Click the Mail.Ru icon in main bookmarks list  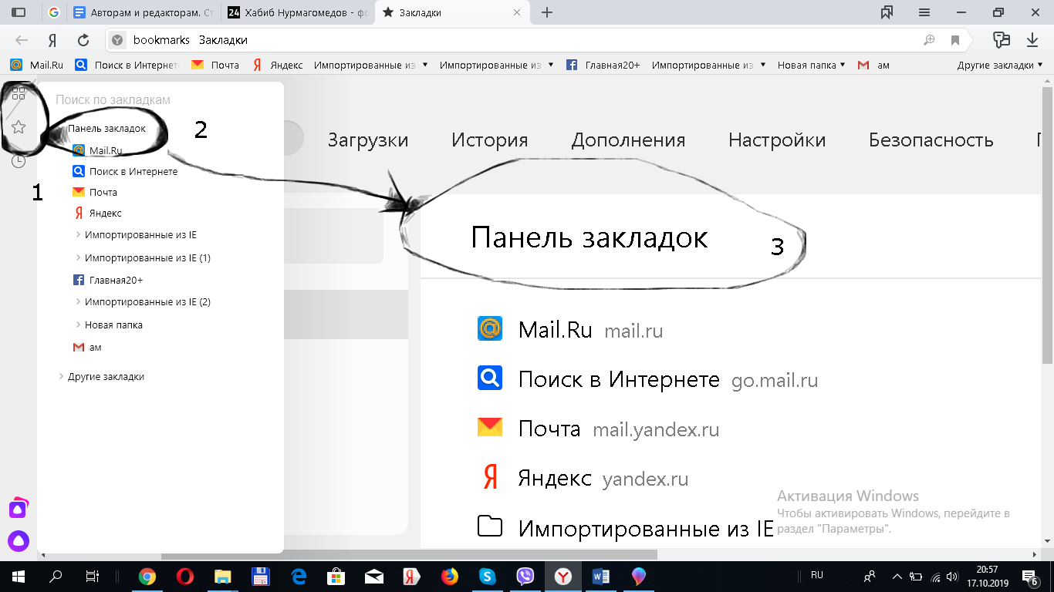[x=490, y=329]
